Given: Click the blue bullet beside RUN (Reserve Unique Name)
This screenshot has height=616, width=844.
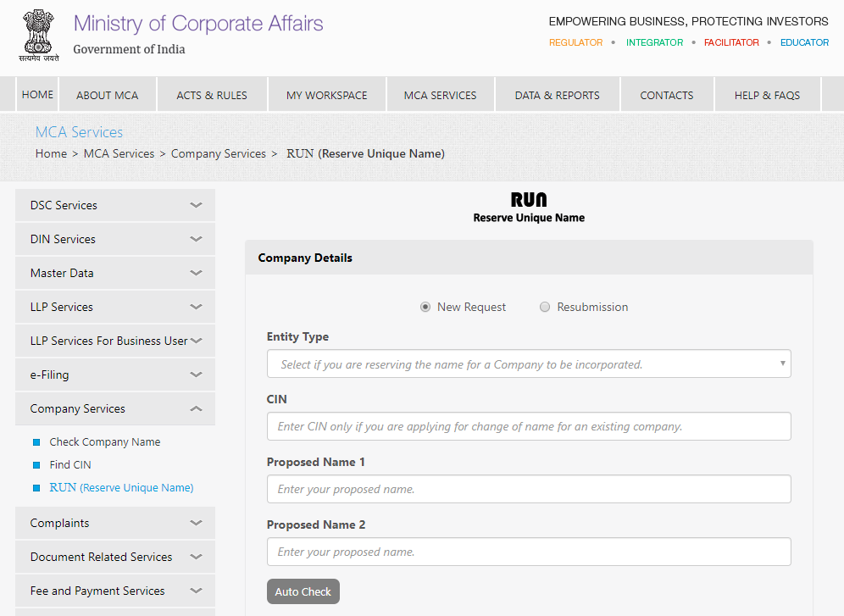Looking at the screenshot, I should 36,488.
